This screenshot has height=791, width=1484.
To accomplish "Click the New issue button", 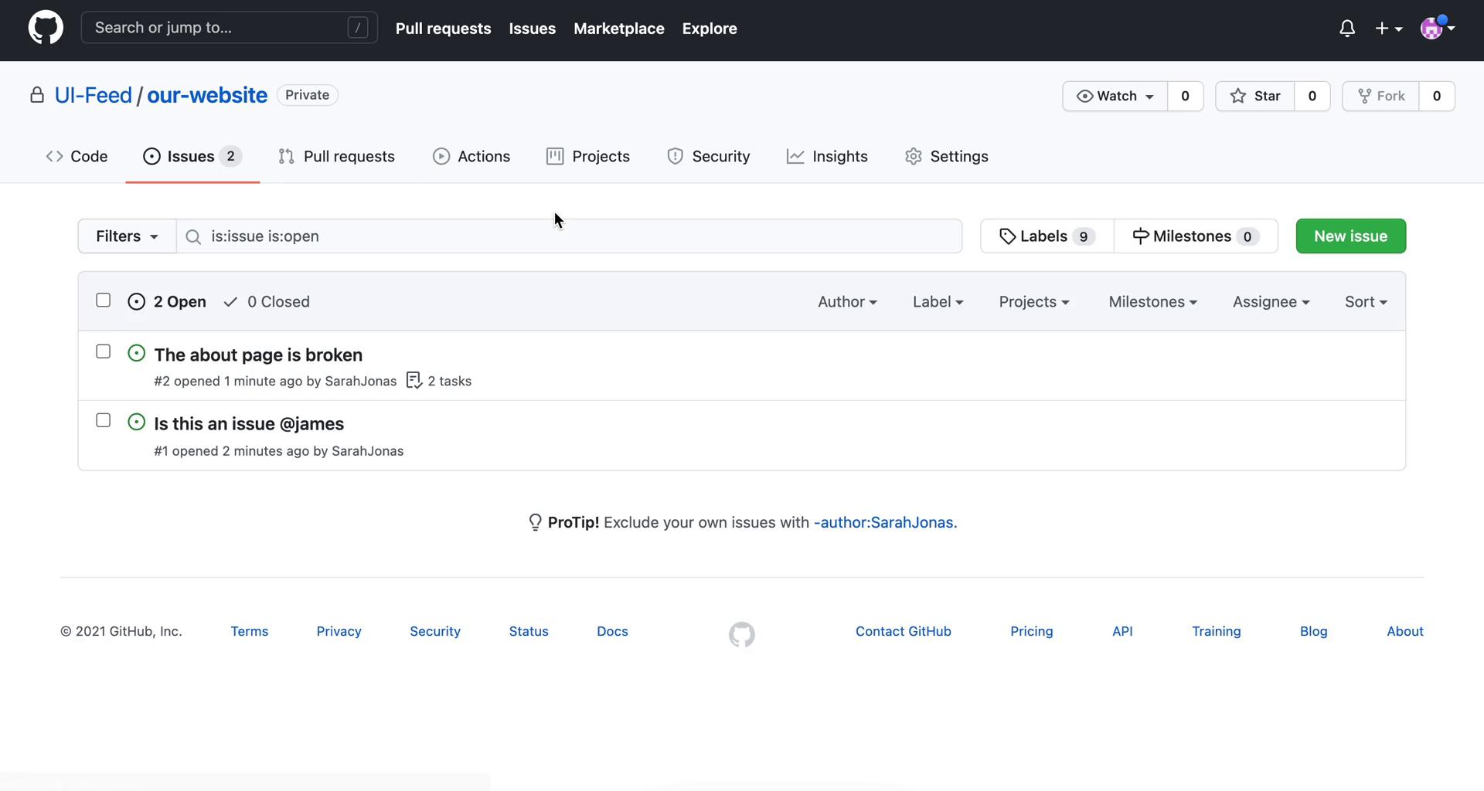I will [1350, 236].
